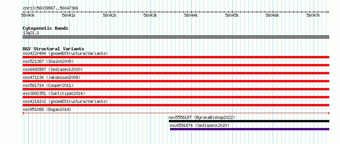Click the Cytogenetic Bands track title
The height and width of the screenshot is (144, 340).
(45, 28)
